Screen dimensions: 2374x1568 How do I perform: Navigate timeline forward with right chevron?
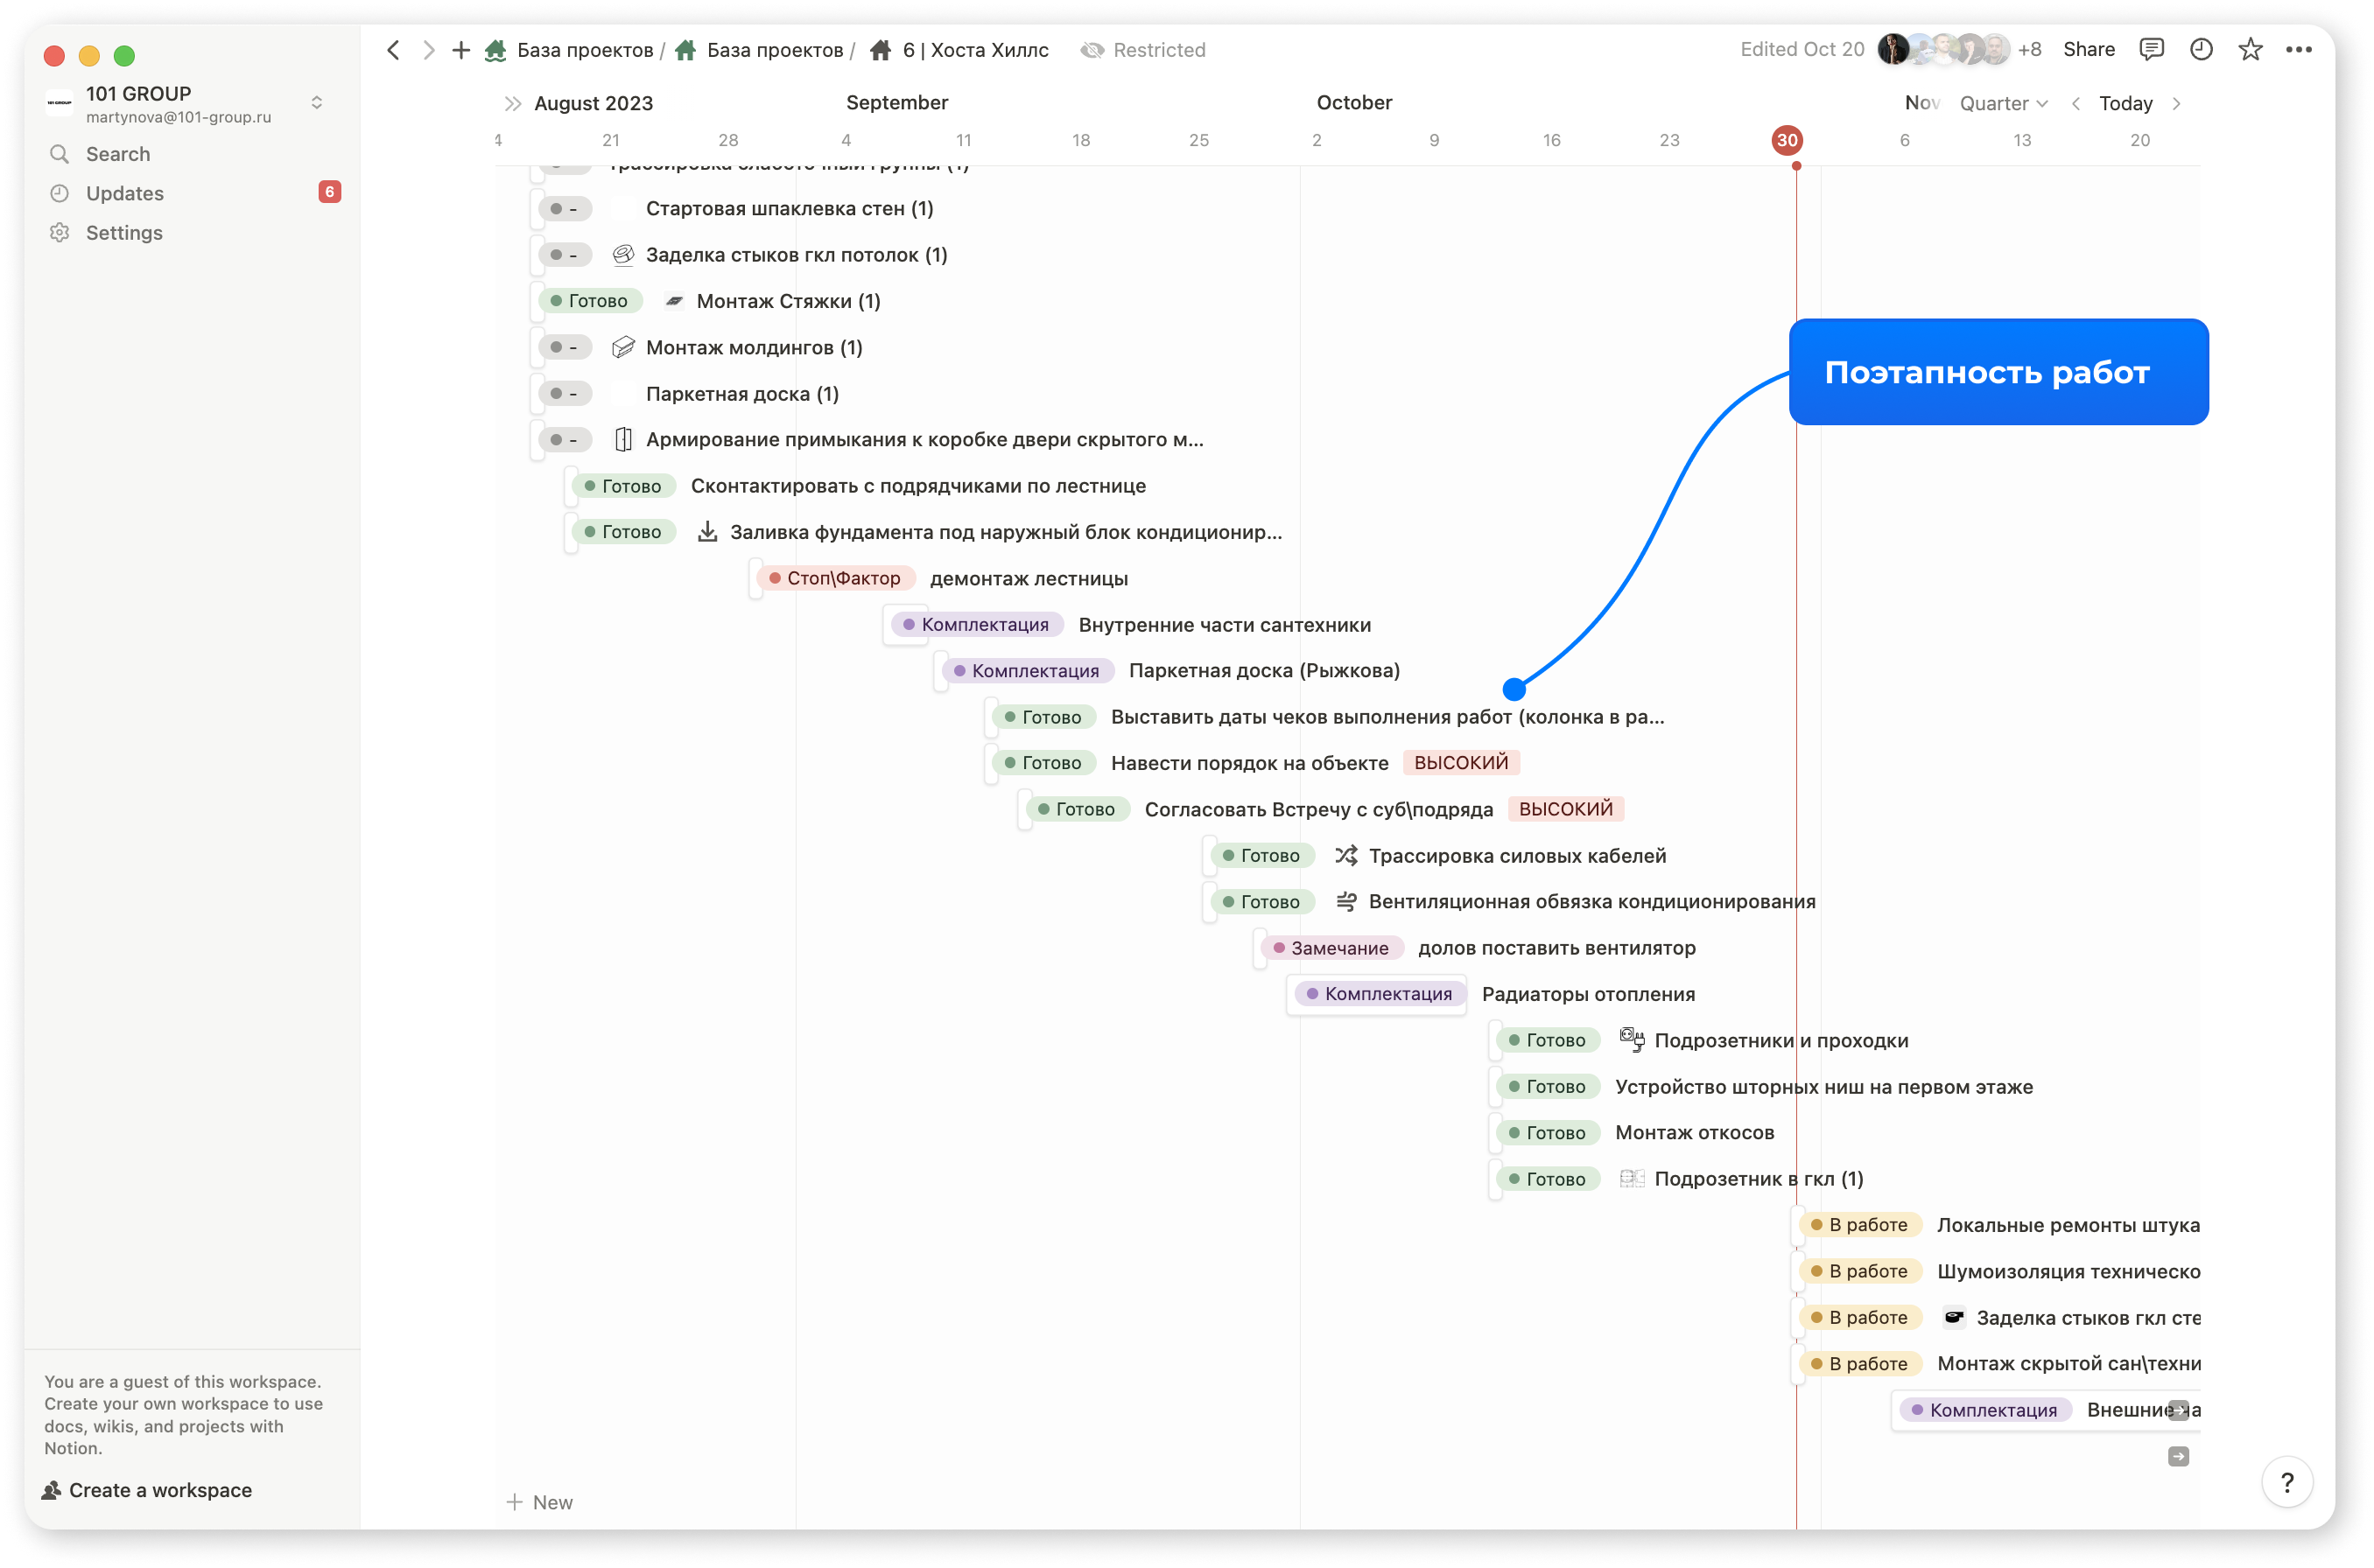(2176, 103)
